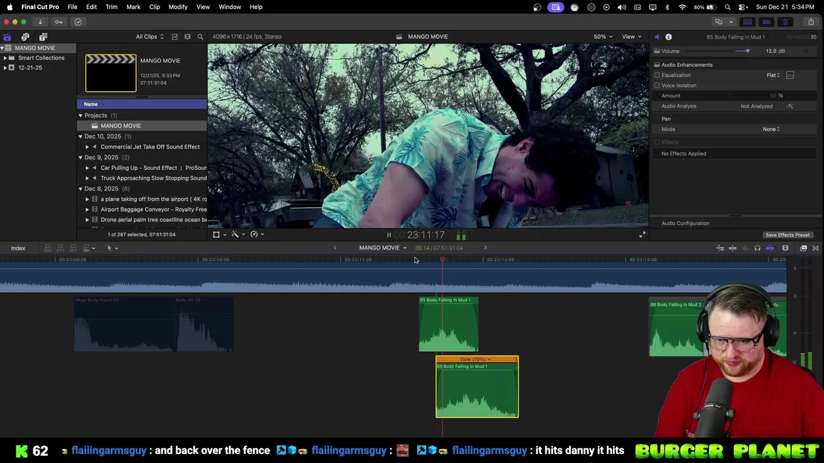Viewport: 824px width, 463px height.
Task: Select the MANGO MOVIE project thumbnail
Action: [x=111, y=73]
